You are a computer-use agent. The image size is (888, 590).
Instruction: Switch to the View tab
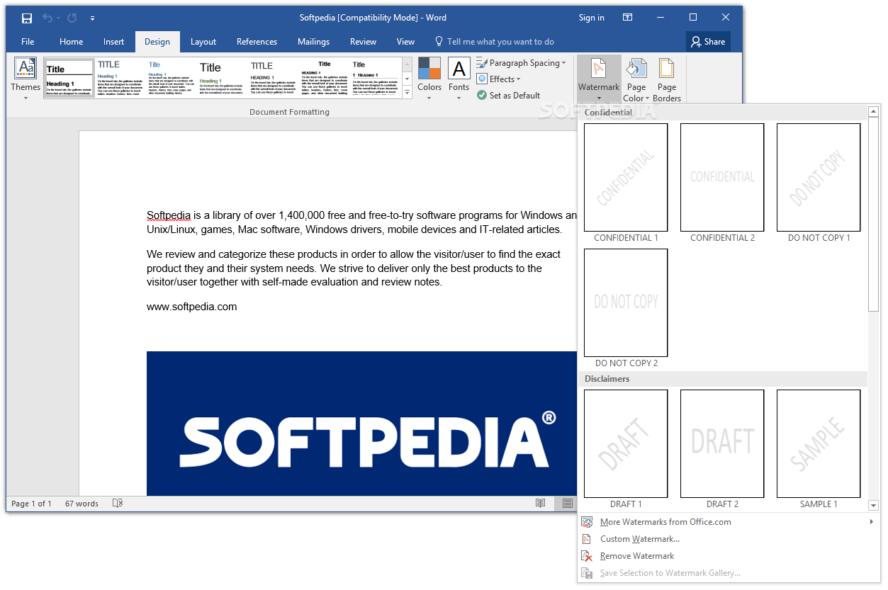pos(405,42)
